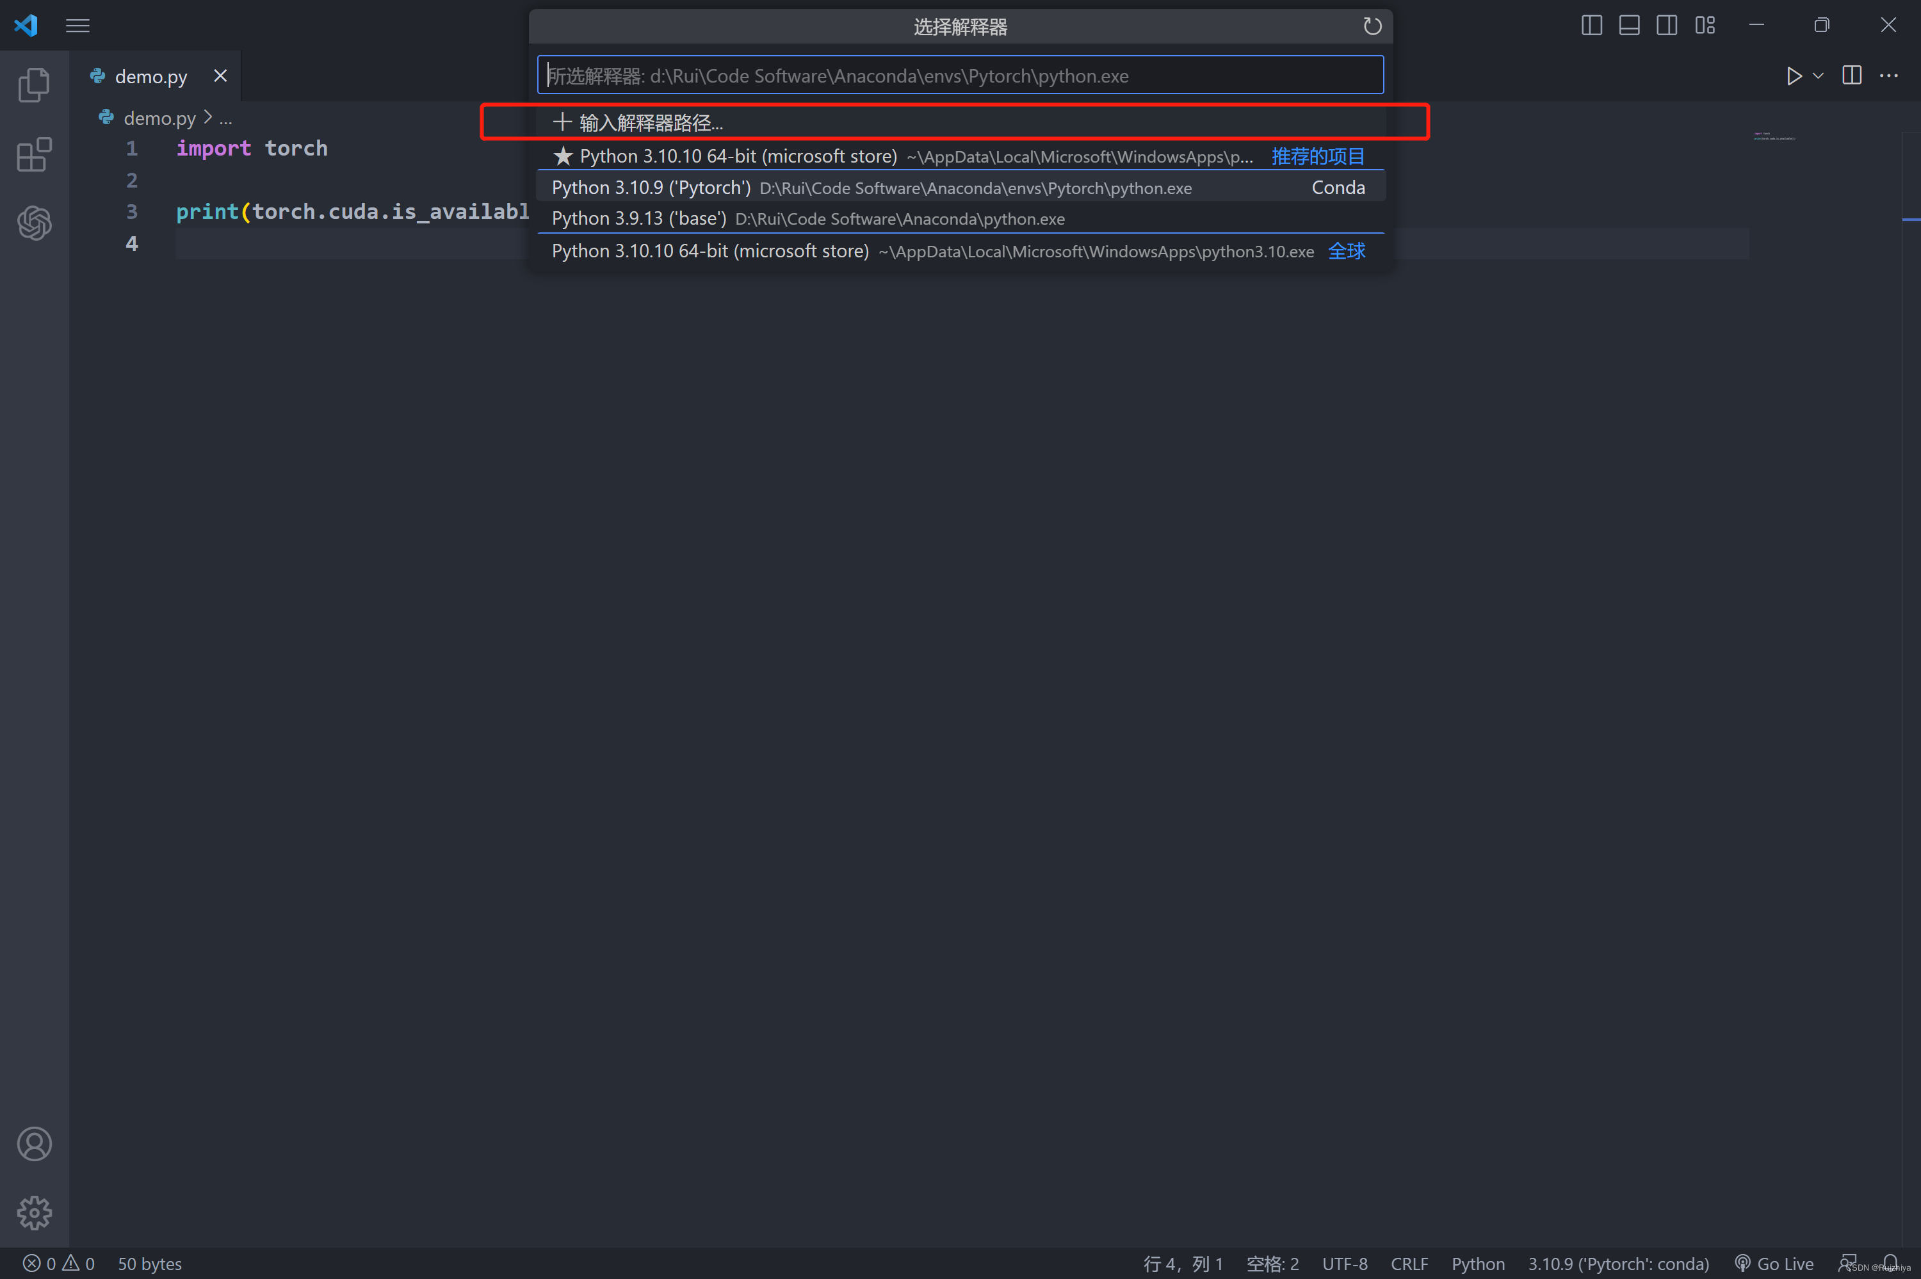Refresh the interpreter list
Screen dimensions: 1921x1279
[1372, 26]
